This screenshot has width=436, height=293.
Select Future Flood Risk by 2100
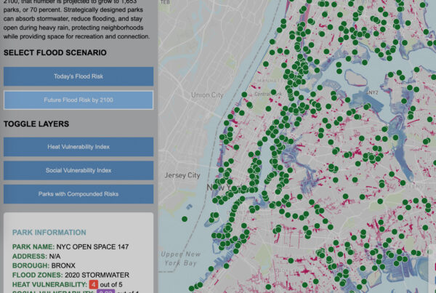coord(78,100)
